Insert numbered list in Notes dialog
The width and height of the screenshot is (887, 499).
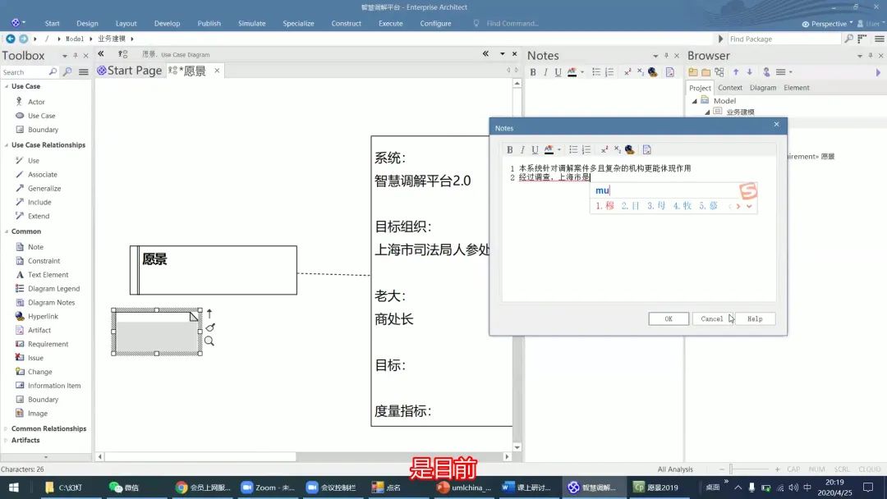586,149
